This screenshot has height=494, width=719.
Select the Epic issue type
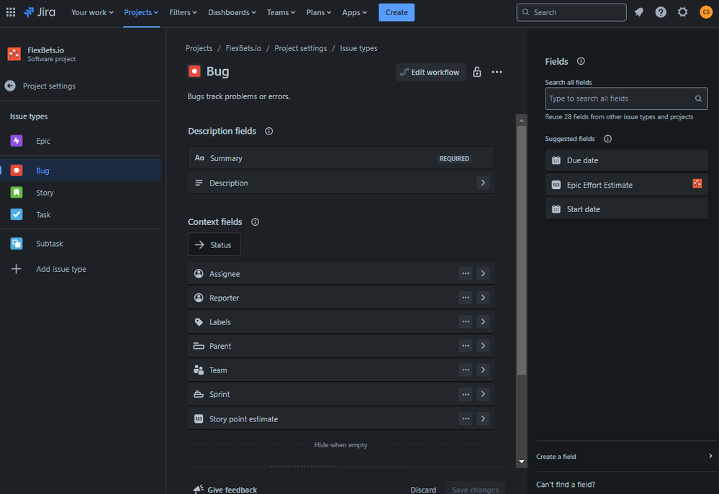point(81,141)
